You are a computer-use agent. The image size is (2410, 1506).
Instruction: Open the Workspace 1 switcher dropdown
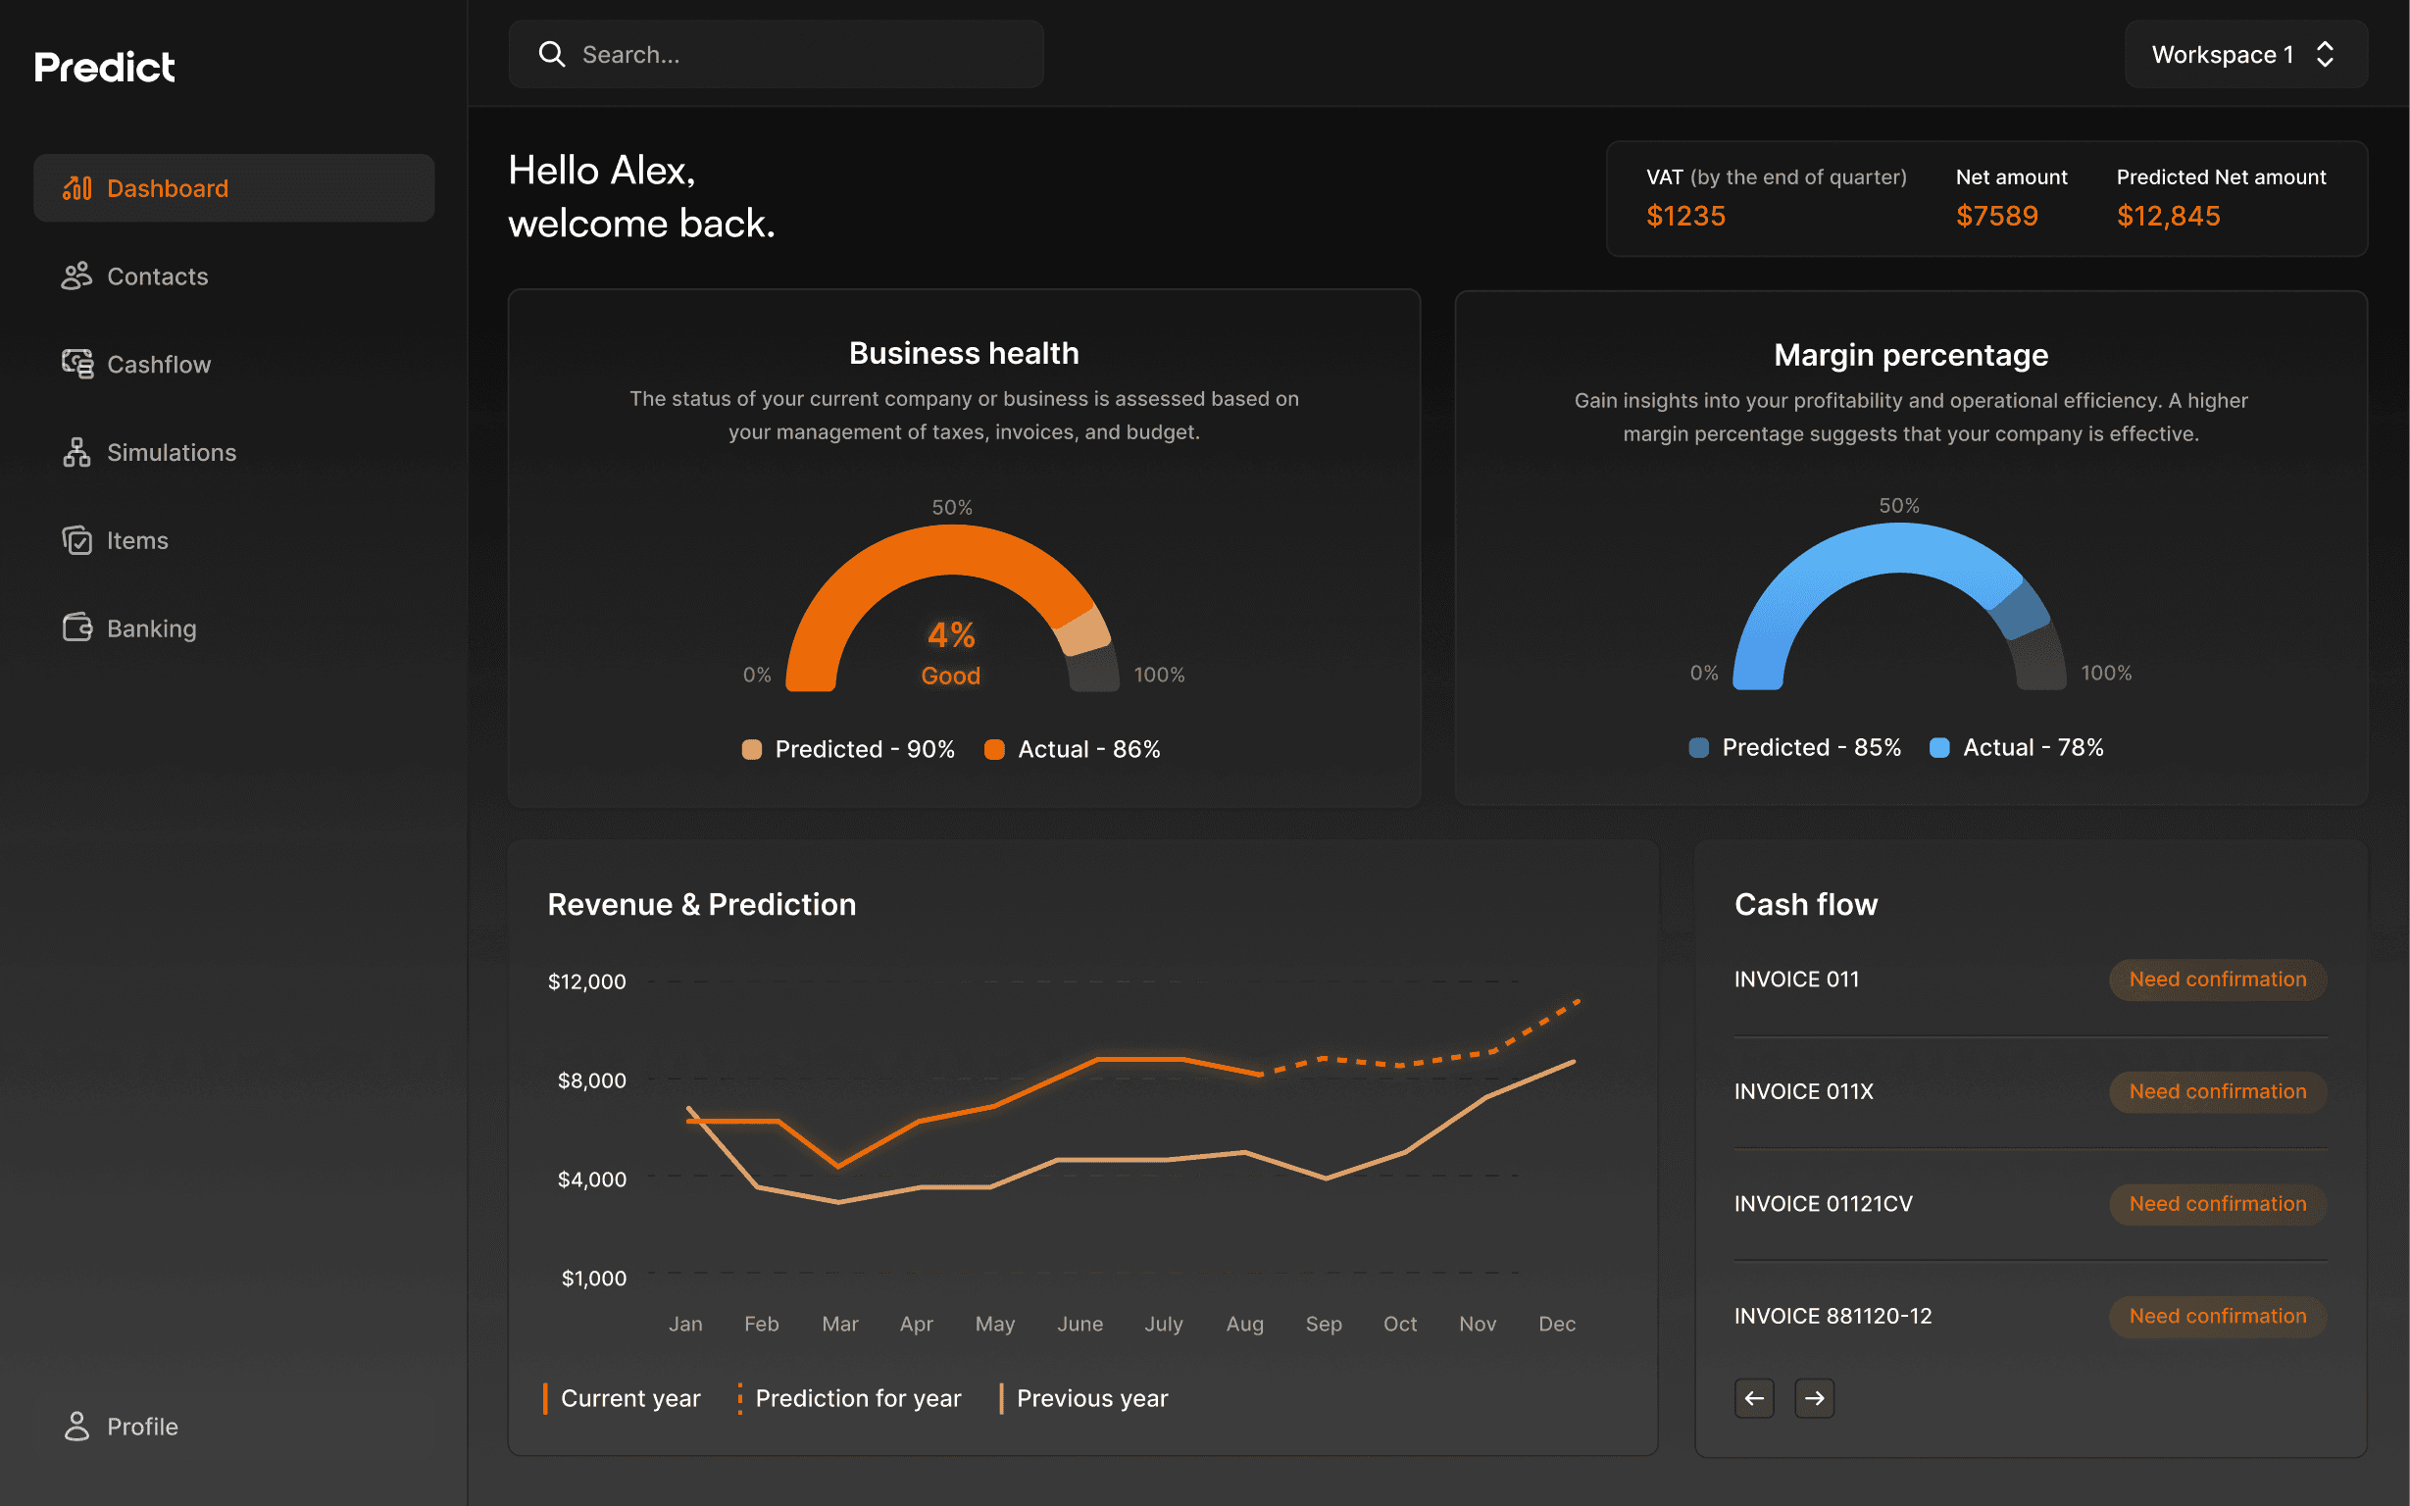click(2244, 54)
